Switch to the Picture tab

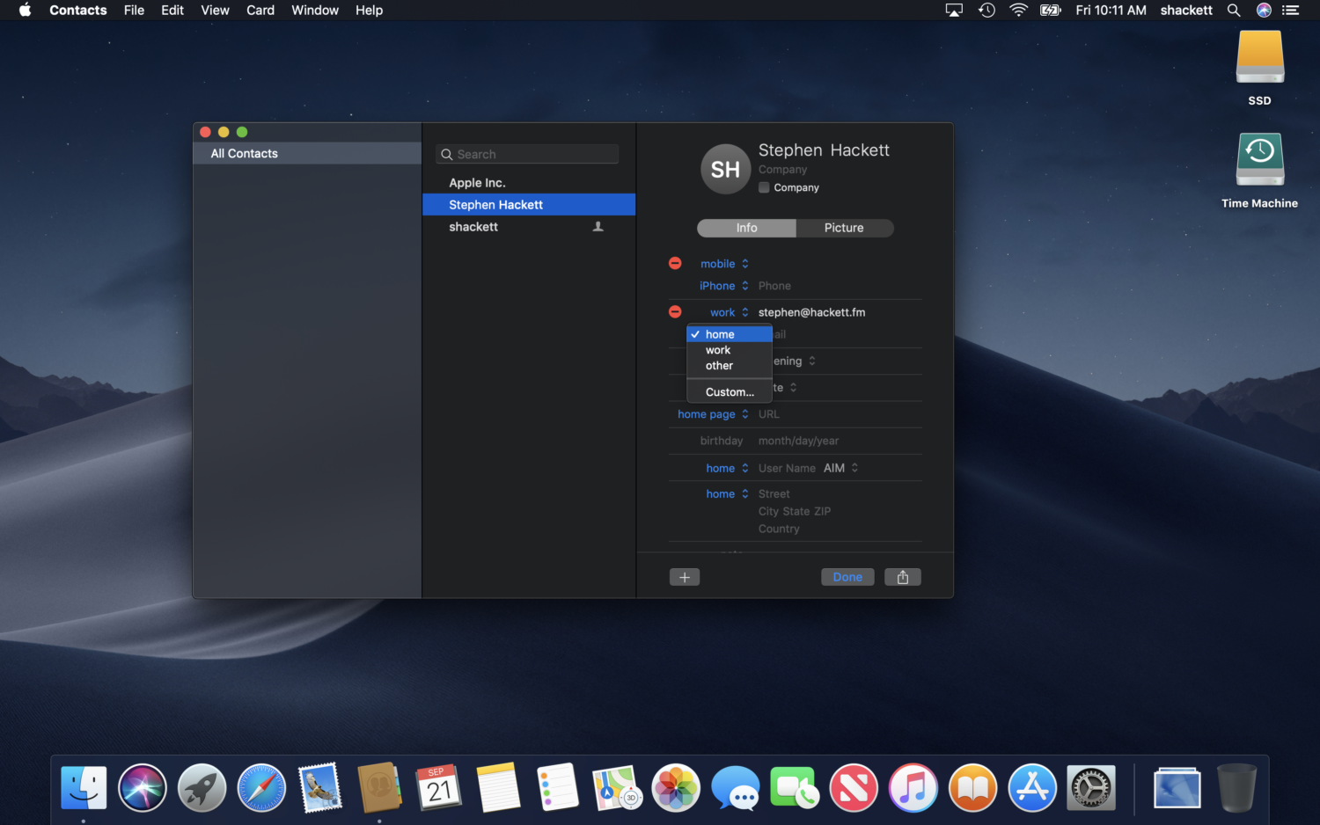pyautogui.click(x=844, y=228)
